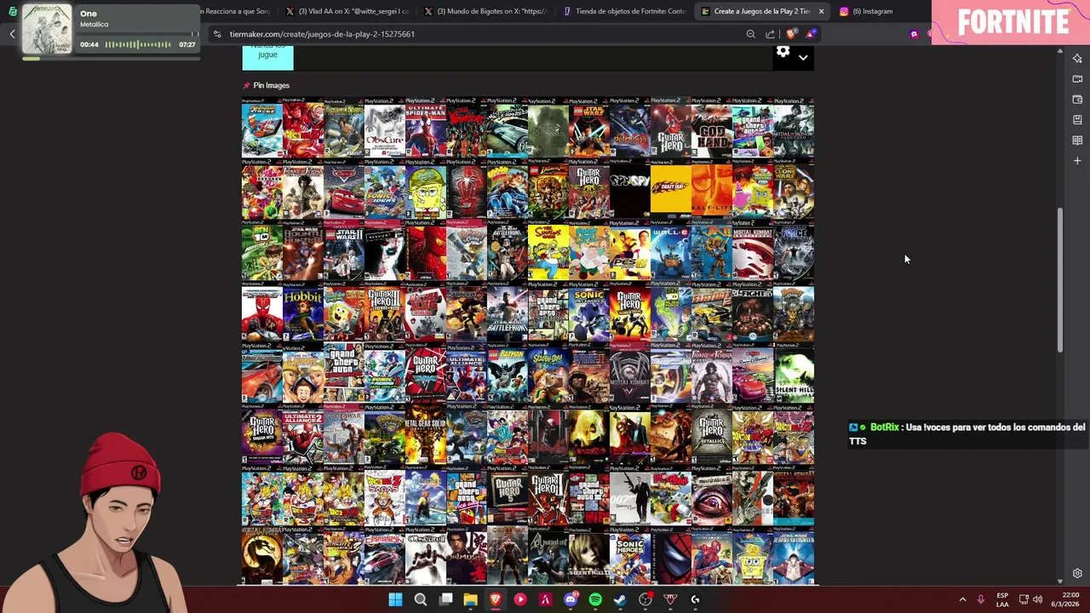Viewport: 1090px width, 613px height.
Task: Pick the Crazy Taxi yellow cover
Action: click(671, 189)
